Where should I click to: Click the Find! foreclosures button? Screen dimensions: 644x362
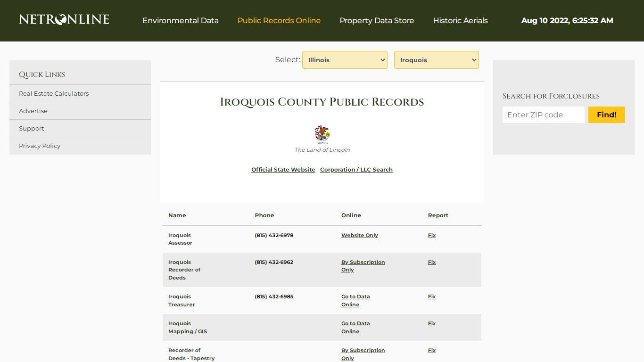click(x=607, y=115)
